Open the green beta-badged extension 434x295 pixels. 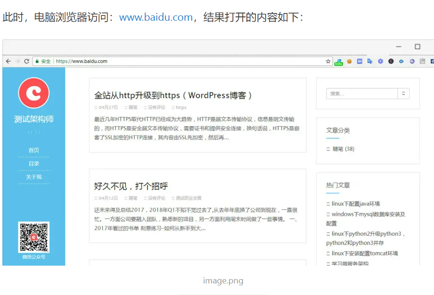click(x=339, y=62)
